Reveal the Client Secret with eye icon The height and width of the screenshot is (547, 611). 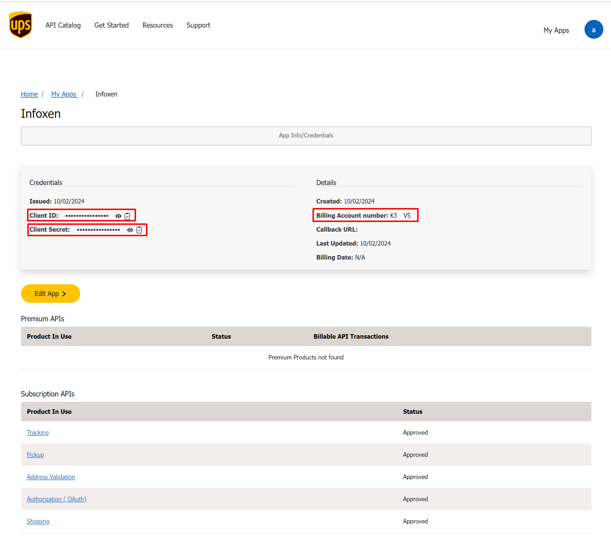pos(130,230)
